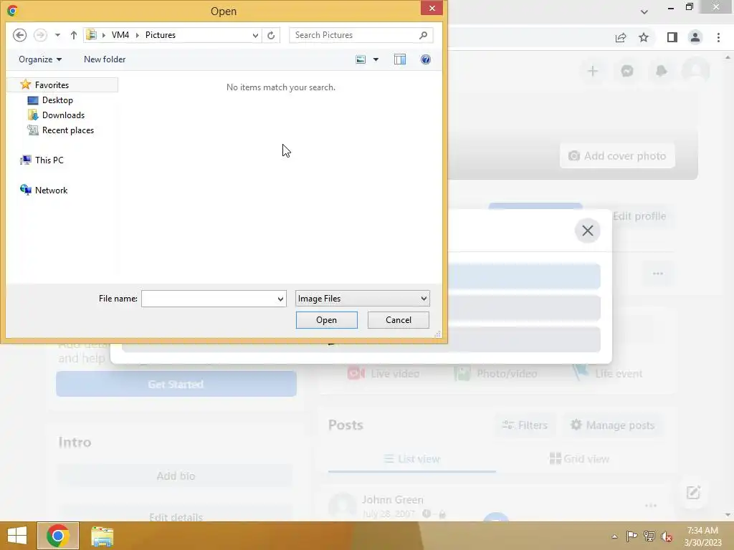The width and height of the screenshot is (734, 550).
Task: Click Live video on the Facebook page
Action: 383,373
